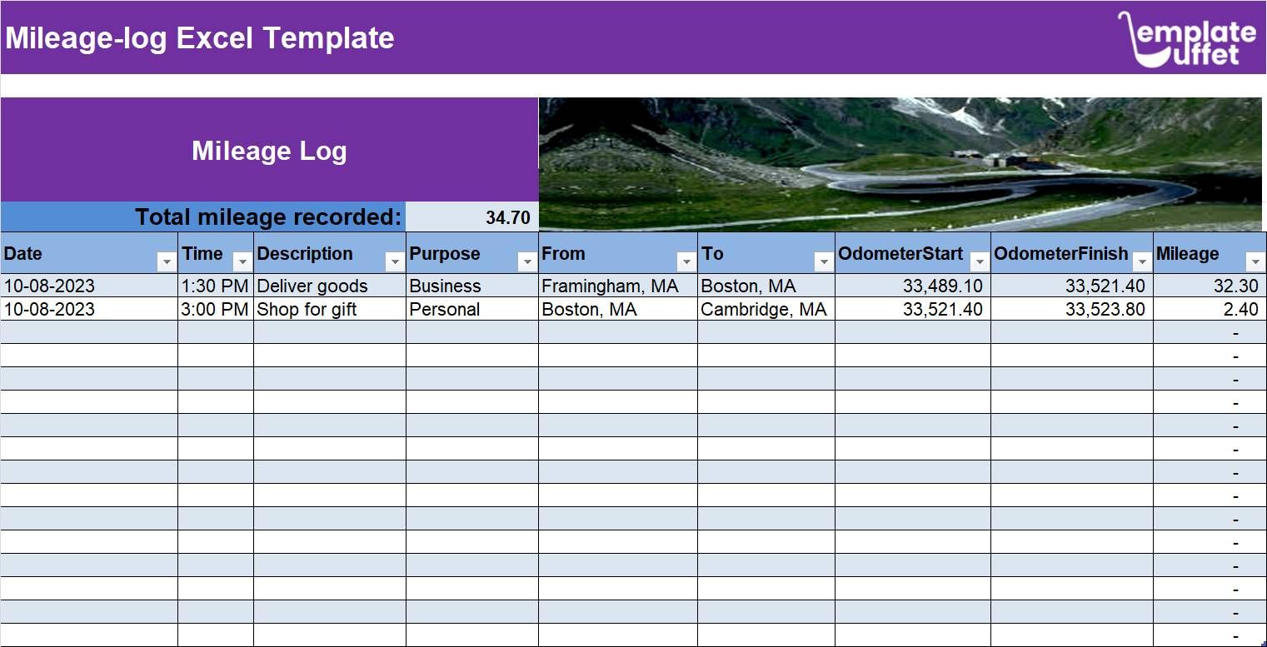The width and height of the screenshot is (1267, 647).
Task: Click the mountain road header image
Action: pyautogui.click(x=900, y=162)
